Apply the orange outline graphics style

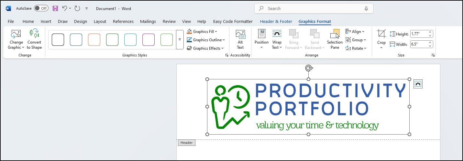pyautogui.click(x=94, y=40)
